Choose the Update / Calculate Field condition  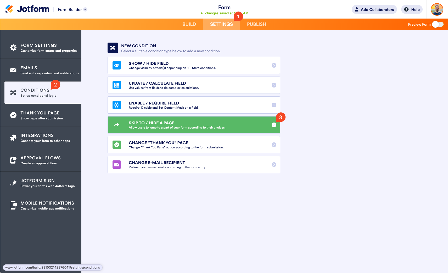pos(194,85)
